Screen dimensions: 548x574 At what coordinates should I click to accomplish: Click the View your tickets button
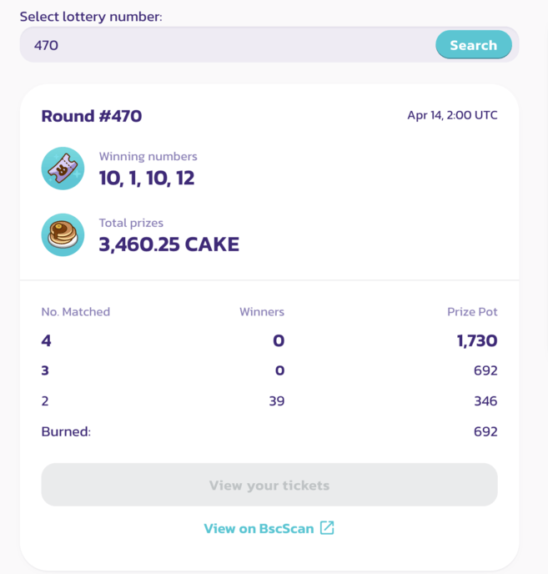point(269,485)
